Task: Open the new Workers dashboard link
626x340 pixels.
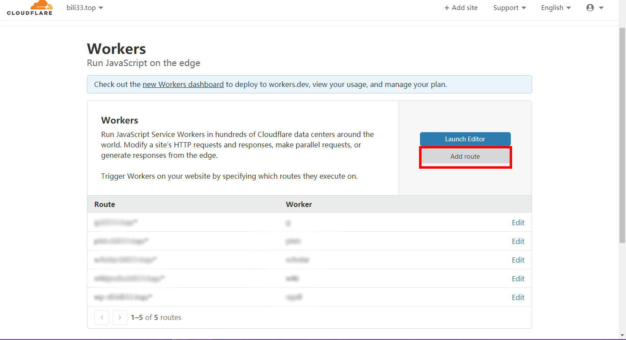Action: pyautogui.click(x=183, y=84)
